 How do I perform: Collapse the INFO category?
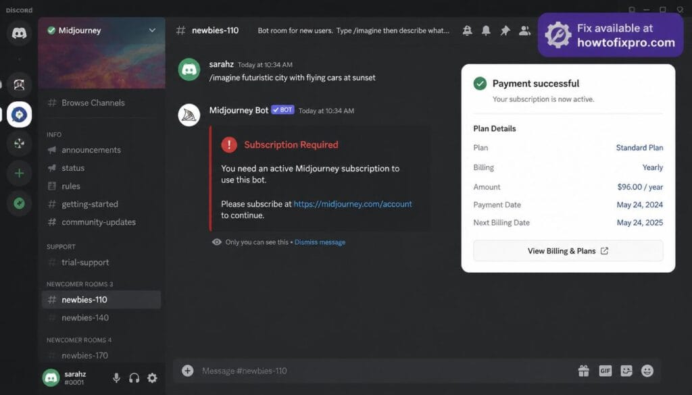coord(54,134)
